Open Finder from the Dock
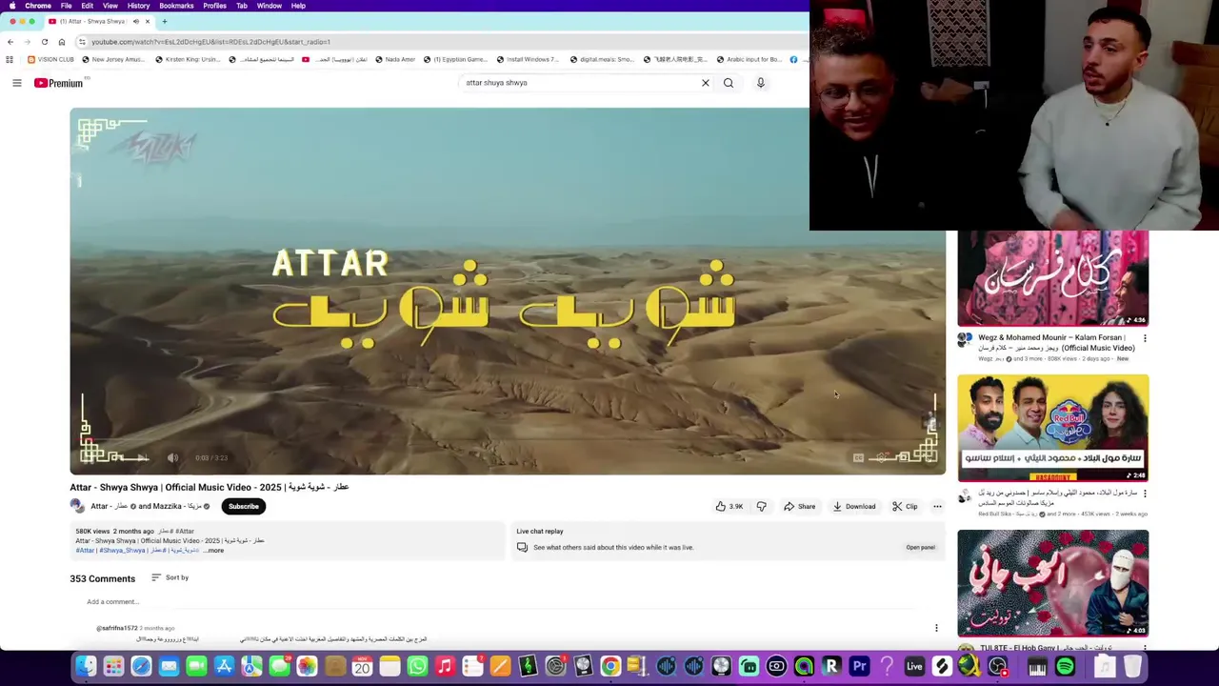Viewport: 1219px width, 686px height. click(86, 667)
